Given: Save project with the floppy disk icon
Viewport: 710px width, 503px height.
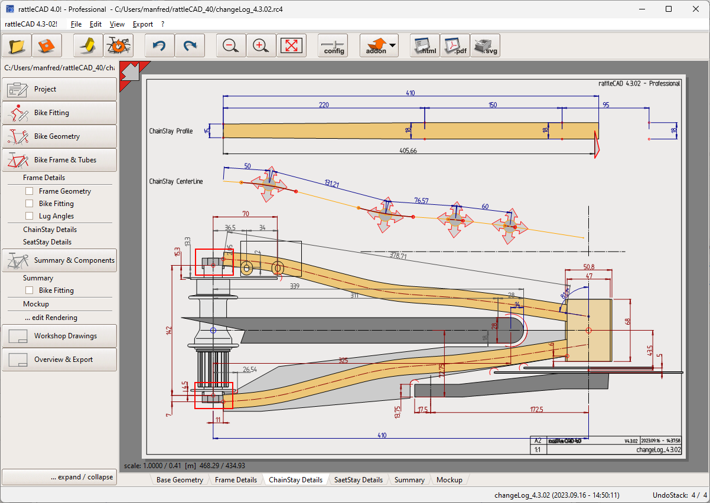Looking at the screenshot, I should [x=47, y=45].
